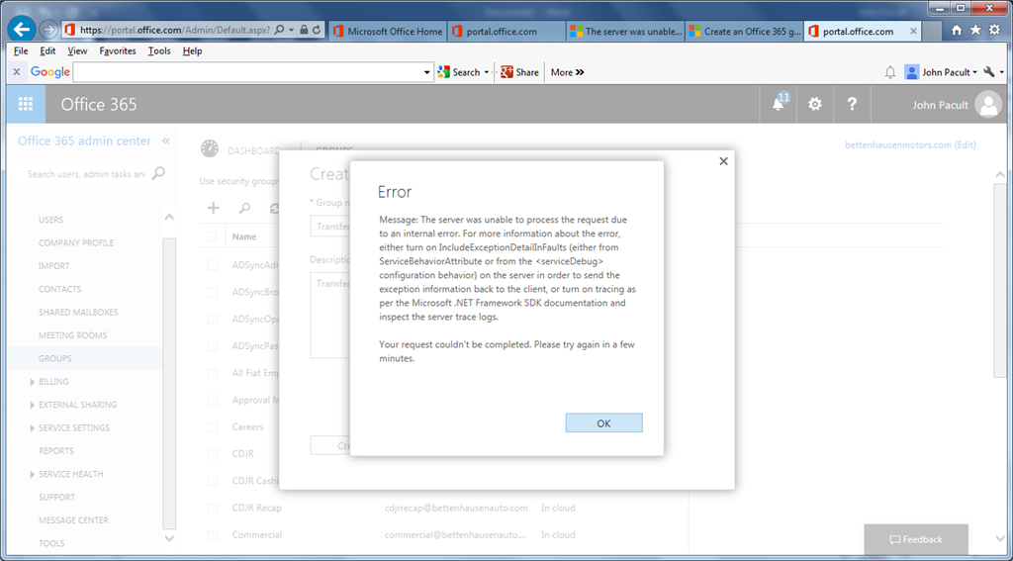Open the Favorites menu
Viewport: 1013px width, 561px height.
[x=118, y=51]
